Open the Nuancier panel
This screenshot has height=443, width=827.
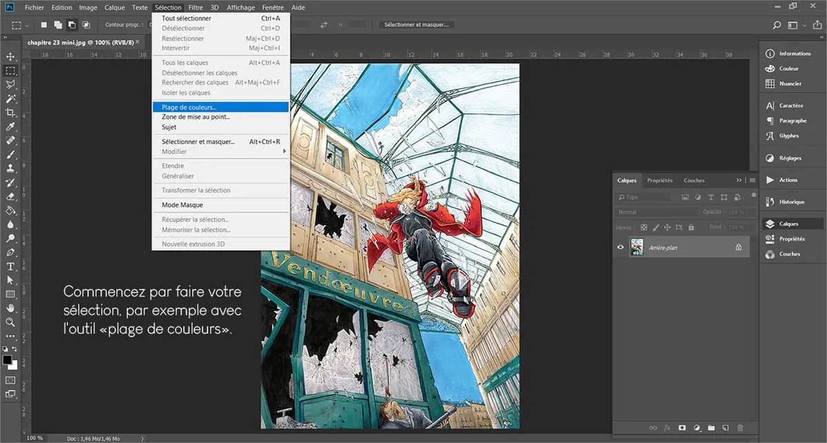793,84
